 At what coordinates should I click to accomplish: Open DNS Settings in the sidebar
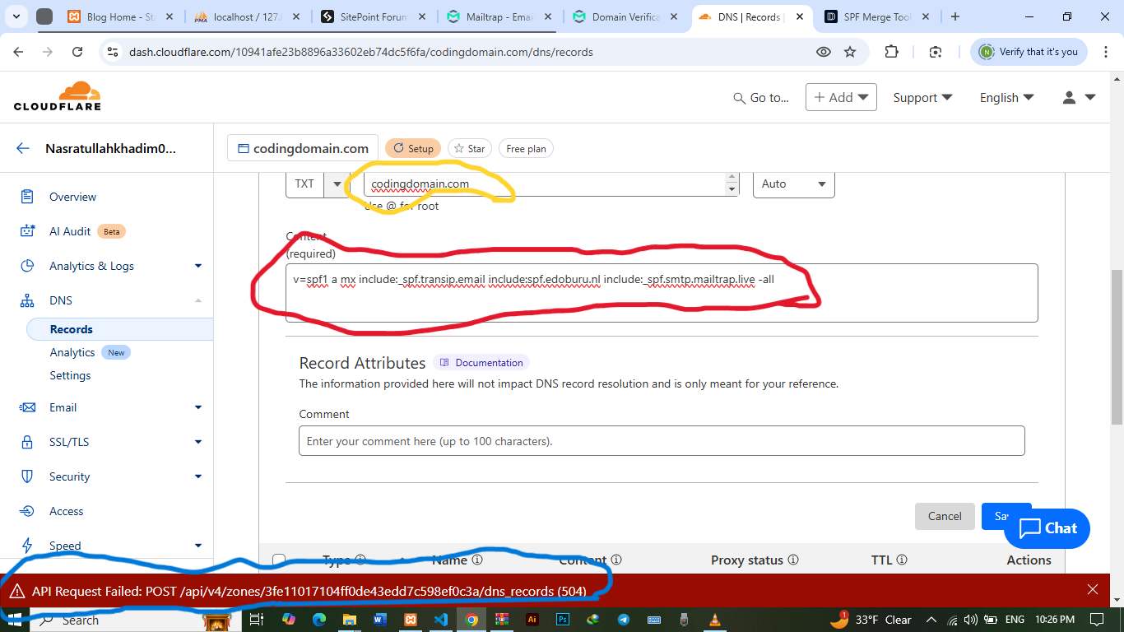pyautogui.click(x=70, y=375)
